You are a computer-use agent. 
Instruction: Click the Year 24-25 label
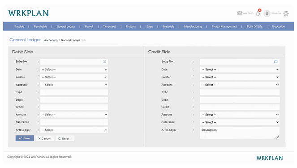pos(248,13)
